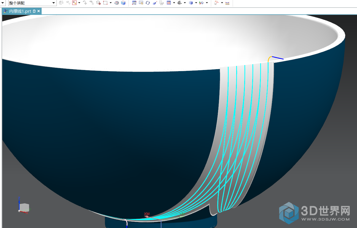Screen dimensions: 357x228
Task: Click the measure distance ruler icon
Action: point(227,3)
